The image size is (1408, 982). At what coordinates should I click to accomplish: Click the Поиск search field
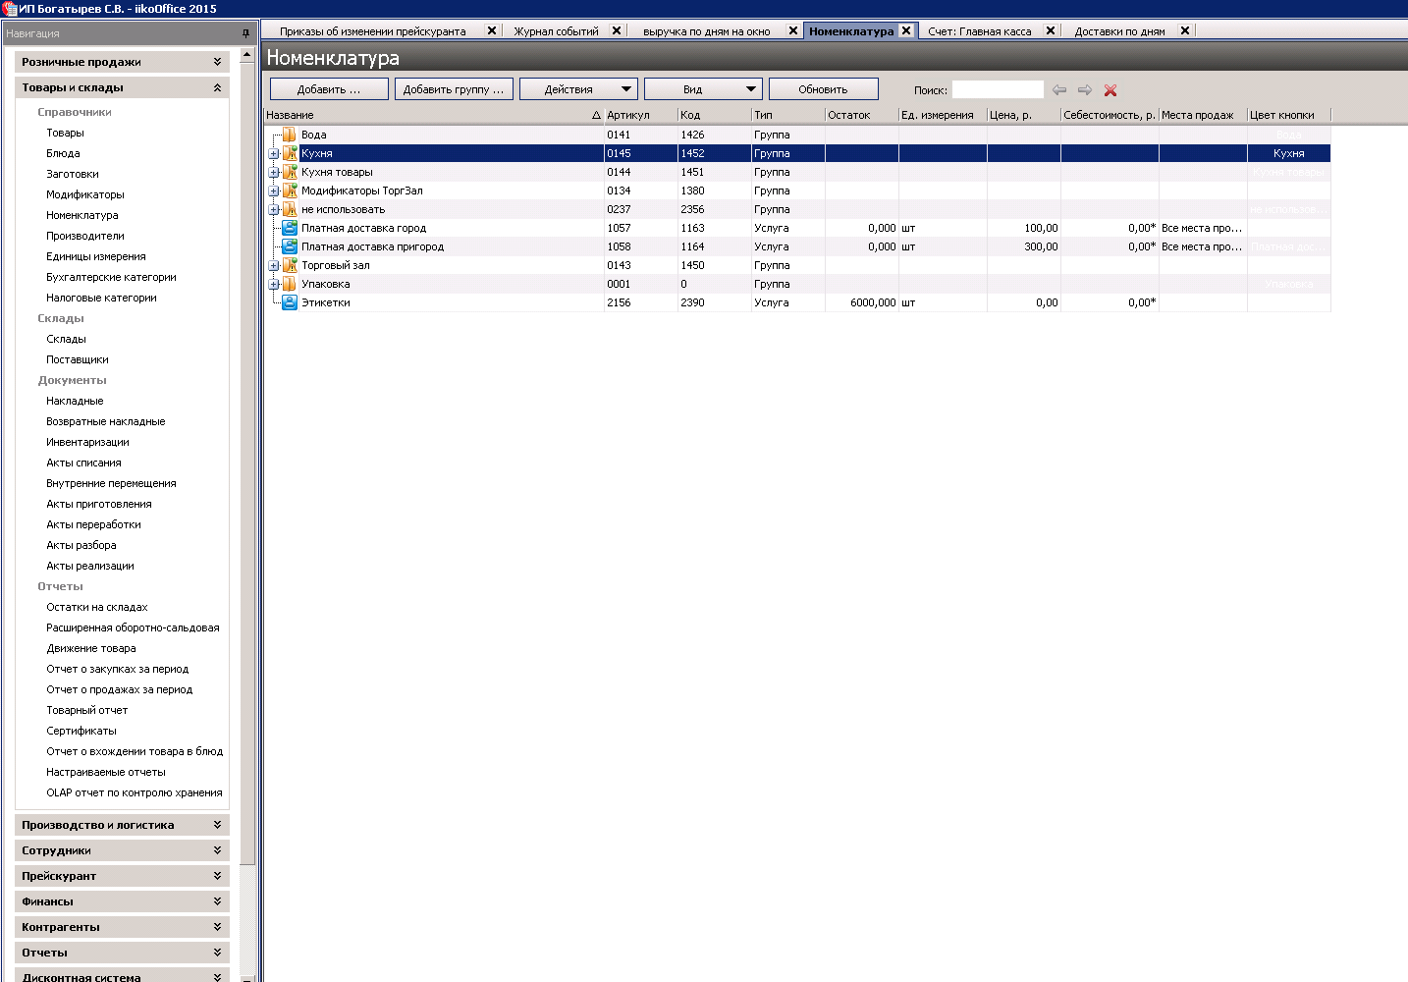[x=997, y=90]
